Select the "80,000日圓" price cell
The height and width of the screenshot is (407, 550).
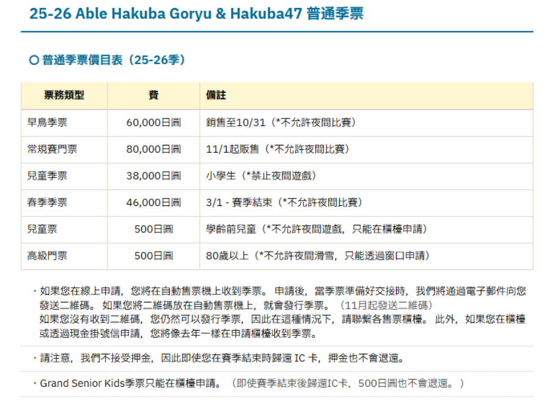153,150
